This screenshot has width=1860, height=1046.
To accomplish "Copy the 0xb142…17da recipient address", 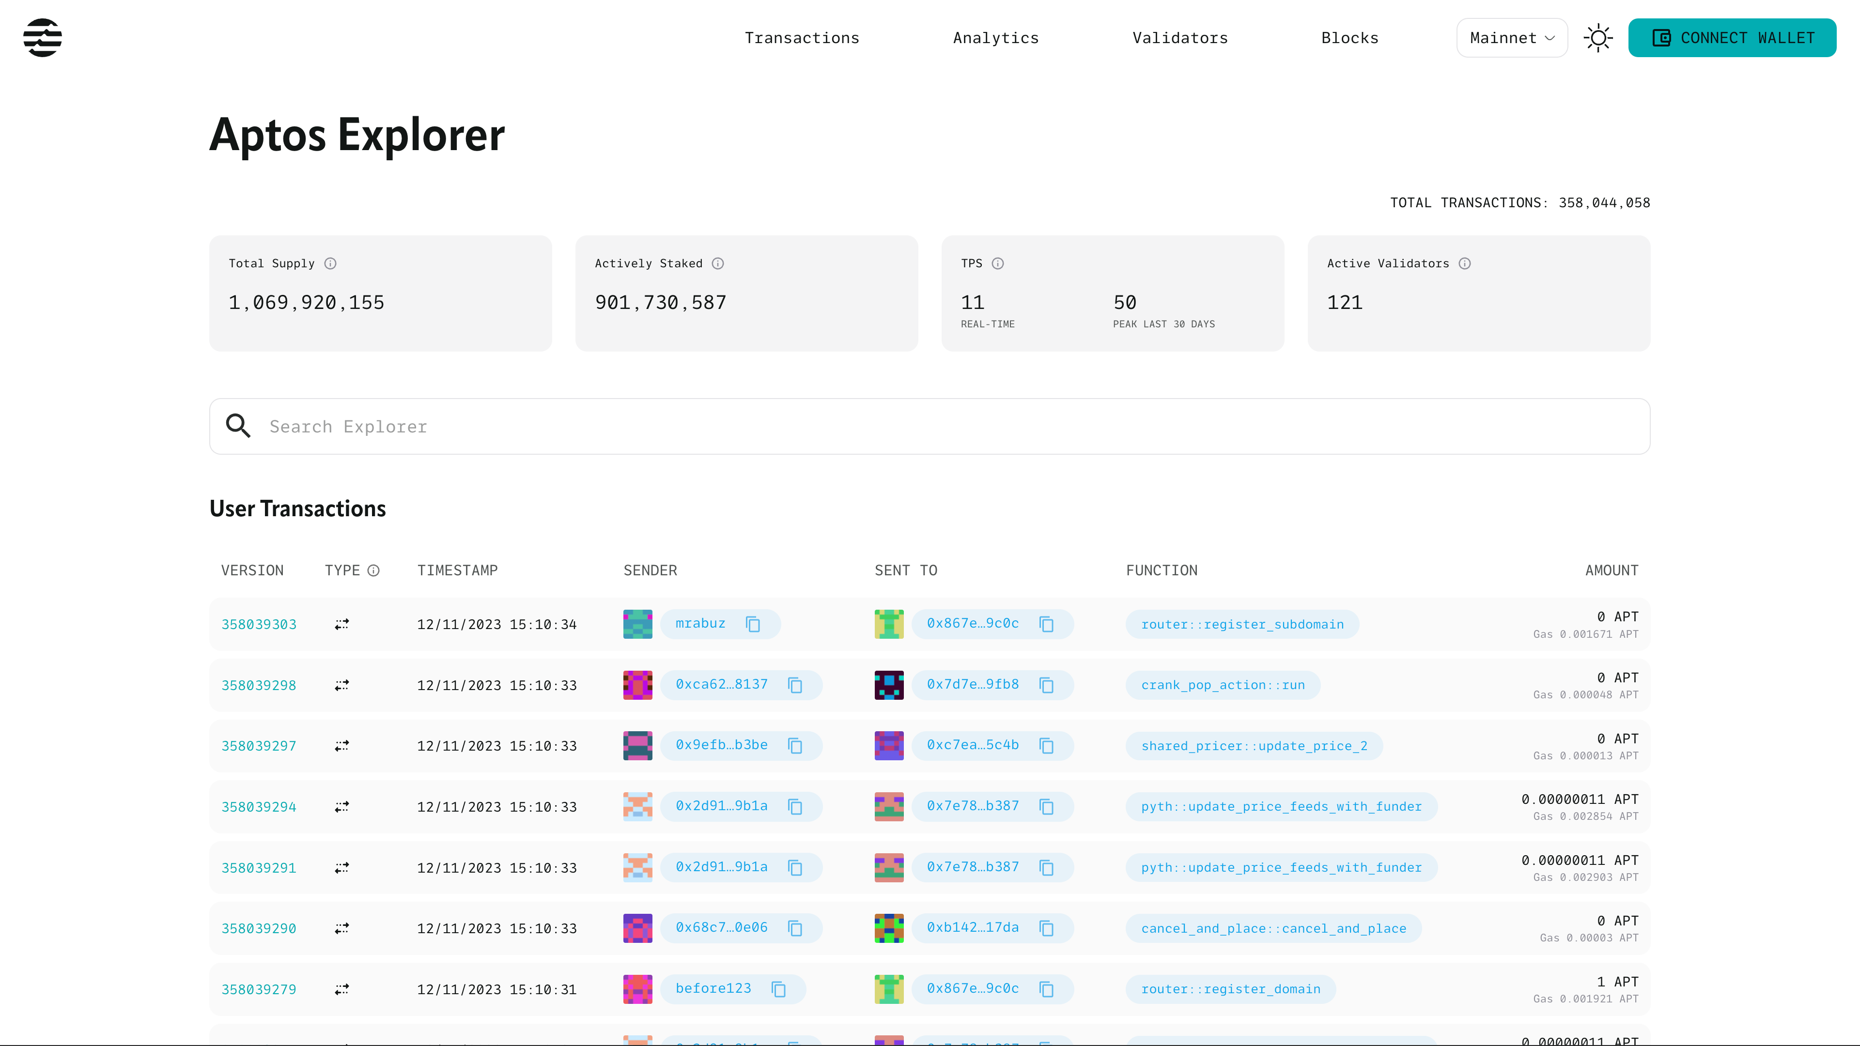I will [1046, 928].
